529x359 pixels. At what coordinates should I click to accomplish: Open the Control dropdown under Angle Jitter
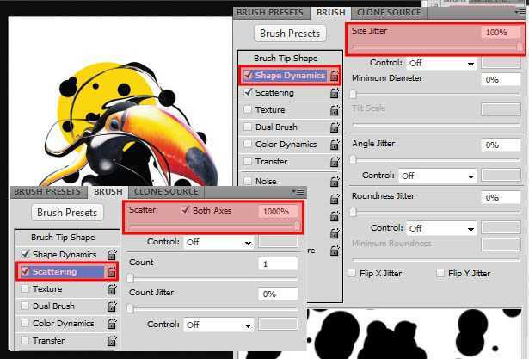(438, 176)
